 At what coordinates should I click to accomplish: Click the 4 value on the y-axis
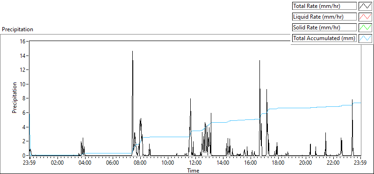pos(24,127)
